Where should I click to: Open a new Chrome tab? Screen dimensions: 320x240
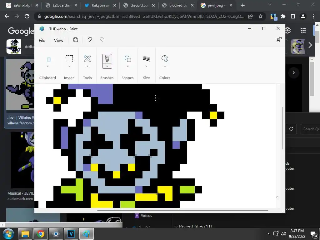pos(242,6)
